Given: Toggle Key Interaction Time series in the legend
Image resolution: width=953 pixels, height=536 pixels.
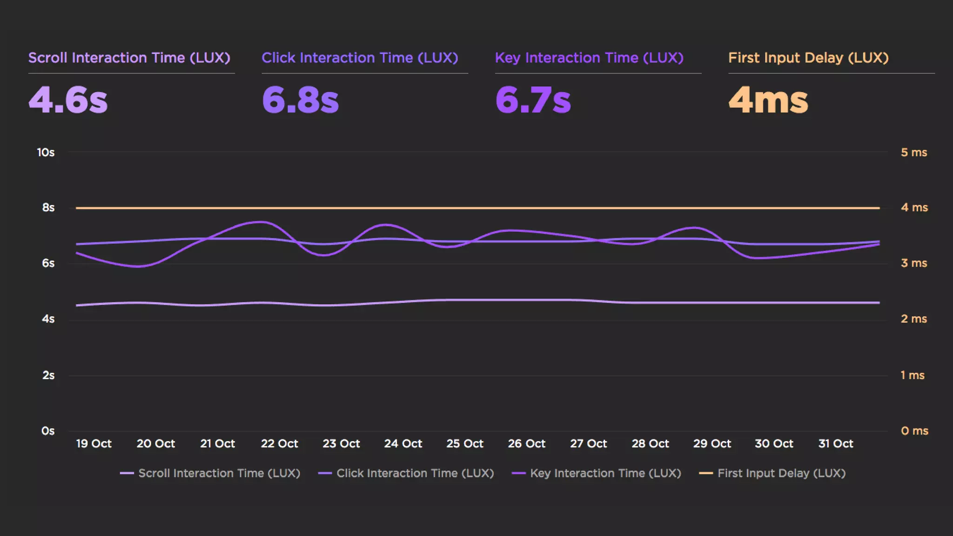Looking at the screenshot, I should (x=605, y=473).
